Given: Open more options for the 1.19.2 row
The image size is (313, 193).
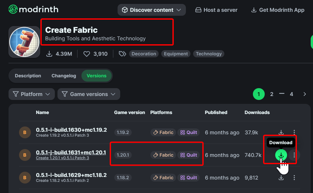Looking at the screenshot, I should click(x=294, y=132).
